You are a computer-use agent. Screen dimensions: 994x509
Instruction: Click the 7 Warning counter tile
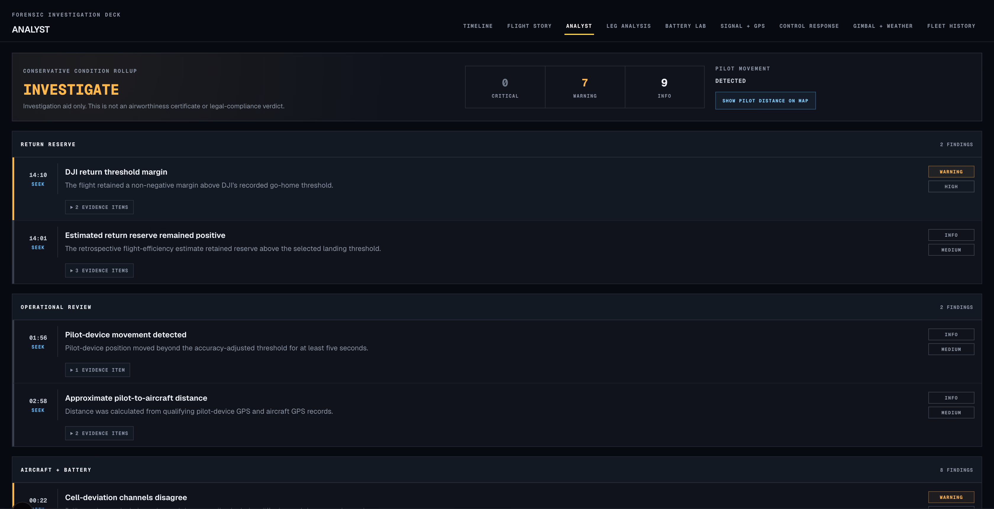coord(585,87)
